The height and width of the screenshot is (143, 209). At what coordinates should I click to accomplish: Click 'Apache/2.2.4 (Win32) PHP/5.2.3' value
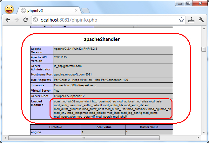pos(76,49)
